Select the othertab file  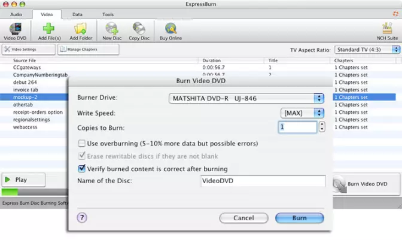pyautogui.click(x=23, y=105)
